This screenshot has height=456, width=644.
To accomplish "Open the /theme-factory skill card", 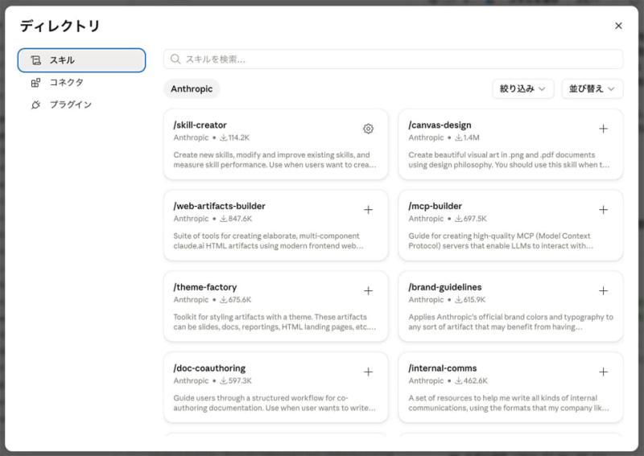I will point(275,306).
